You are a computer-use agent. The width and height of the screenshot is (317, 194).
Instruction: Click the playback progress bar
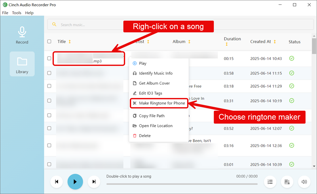coord(182,184)
